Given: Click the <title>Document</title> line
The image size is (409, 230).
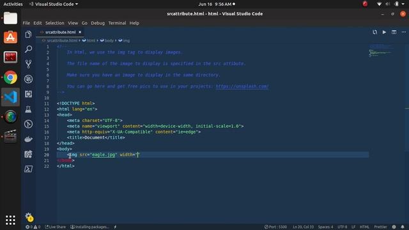Looking at the screenshot, I should pos(96,138).
